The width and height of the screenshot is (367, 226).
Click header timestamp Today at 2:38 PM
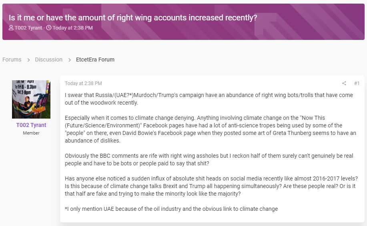coord(72,28)
